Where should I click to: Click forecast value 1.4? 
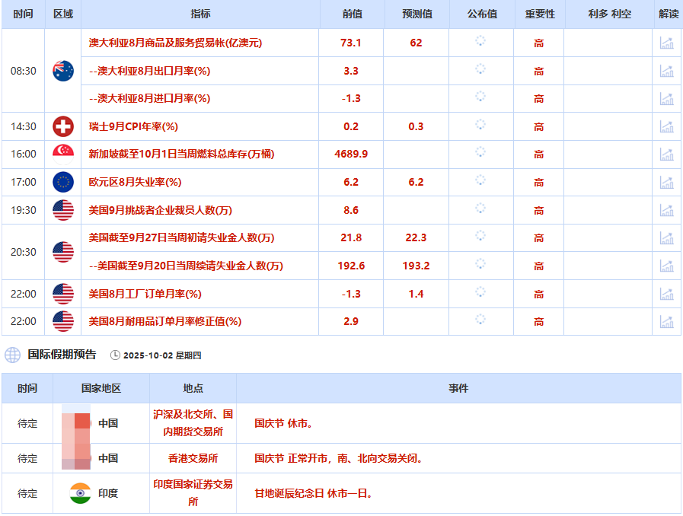tap(416, 294)
